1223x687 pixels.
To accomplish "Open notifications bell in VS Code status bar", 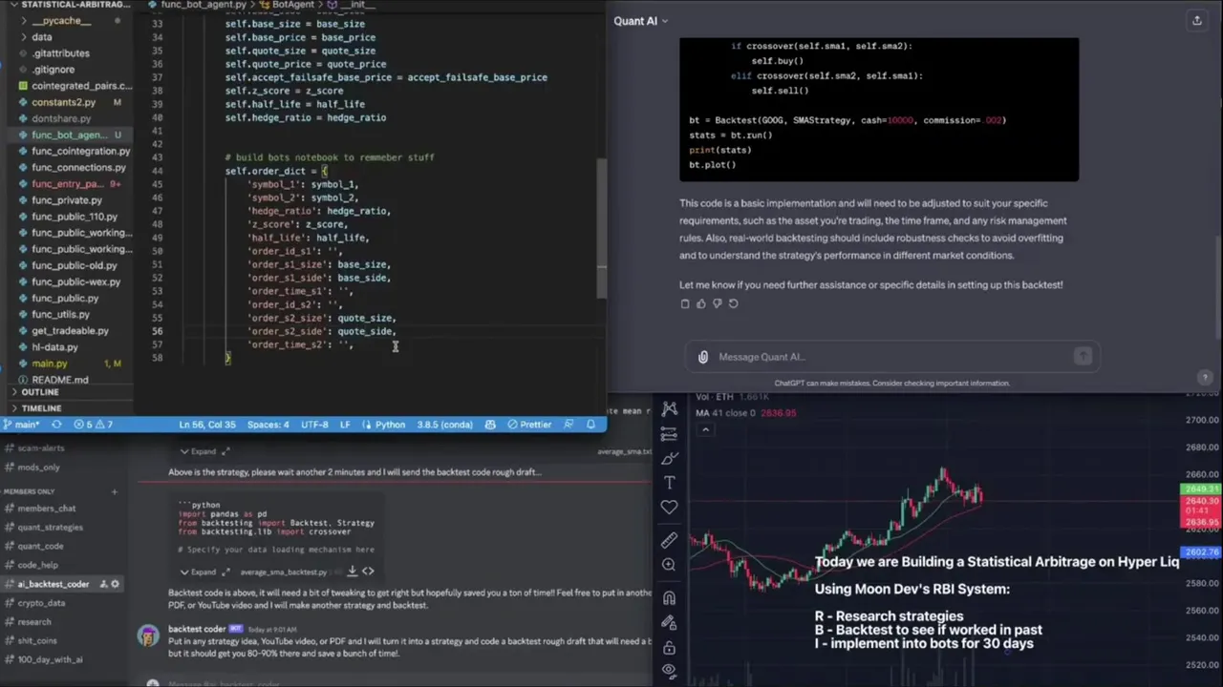I will 591,425.
